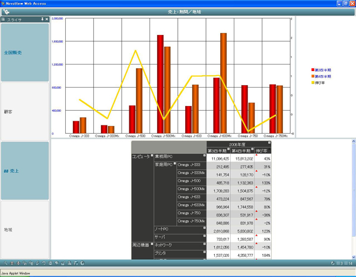Click the chart-with-pencil icon in bottom toolbar
The image size is (356, 277).
[x=63, y=263]
